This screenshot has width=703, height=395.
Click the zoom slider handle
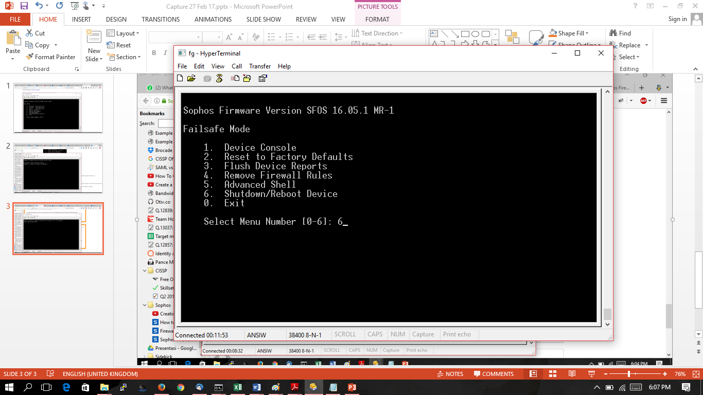629,374
